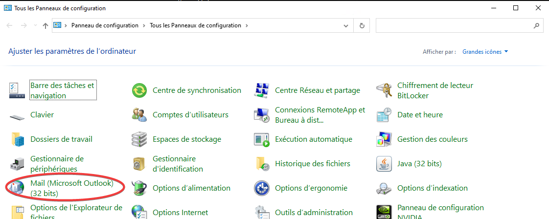The image size is (549, 219).
Task: Open the Java (32 bits) icon
Action: point(384,164)
